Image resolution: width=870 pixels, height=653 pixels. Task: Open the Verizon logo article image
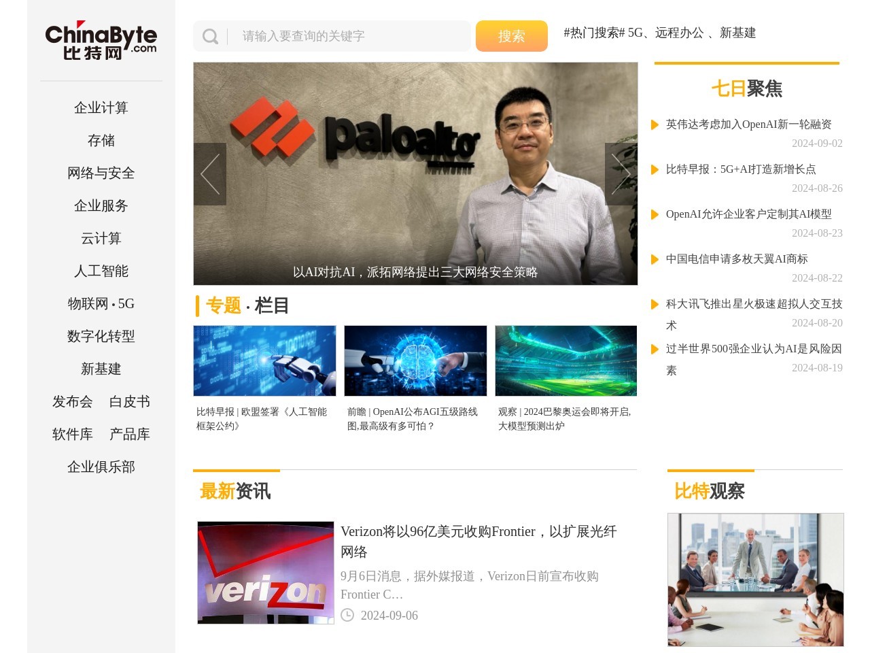(266, 573)
